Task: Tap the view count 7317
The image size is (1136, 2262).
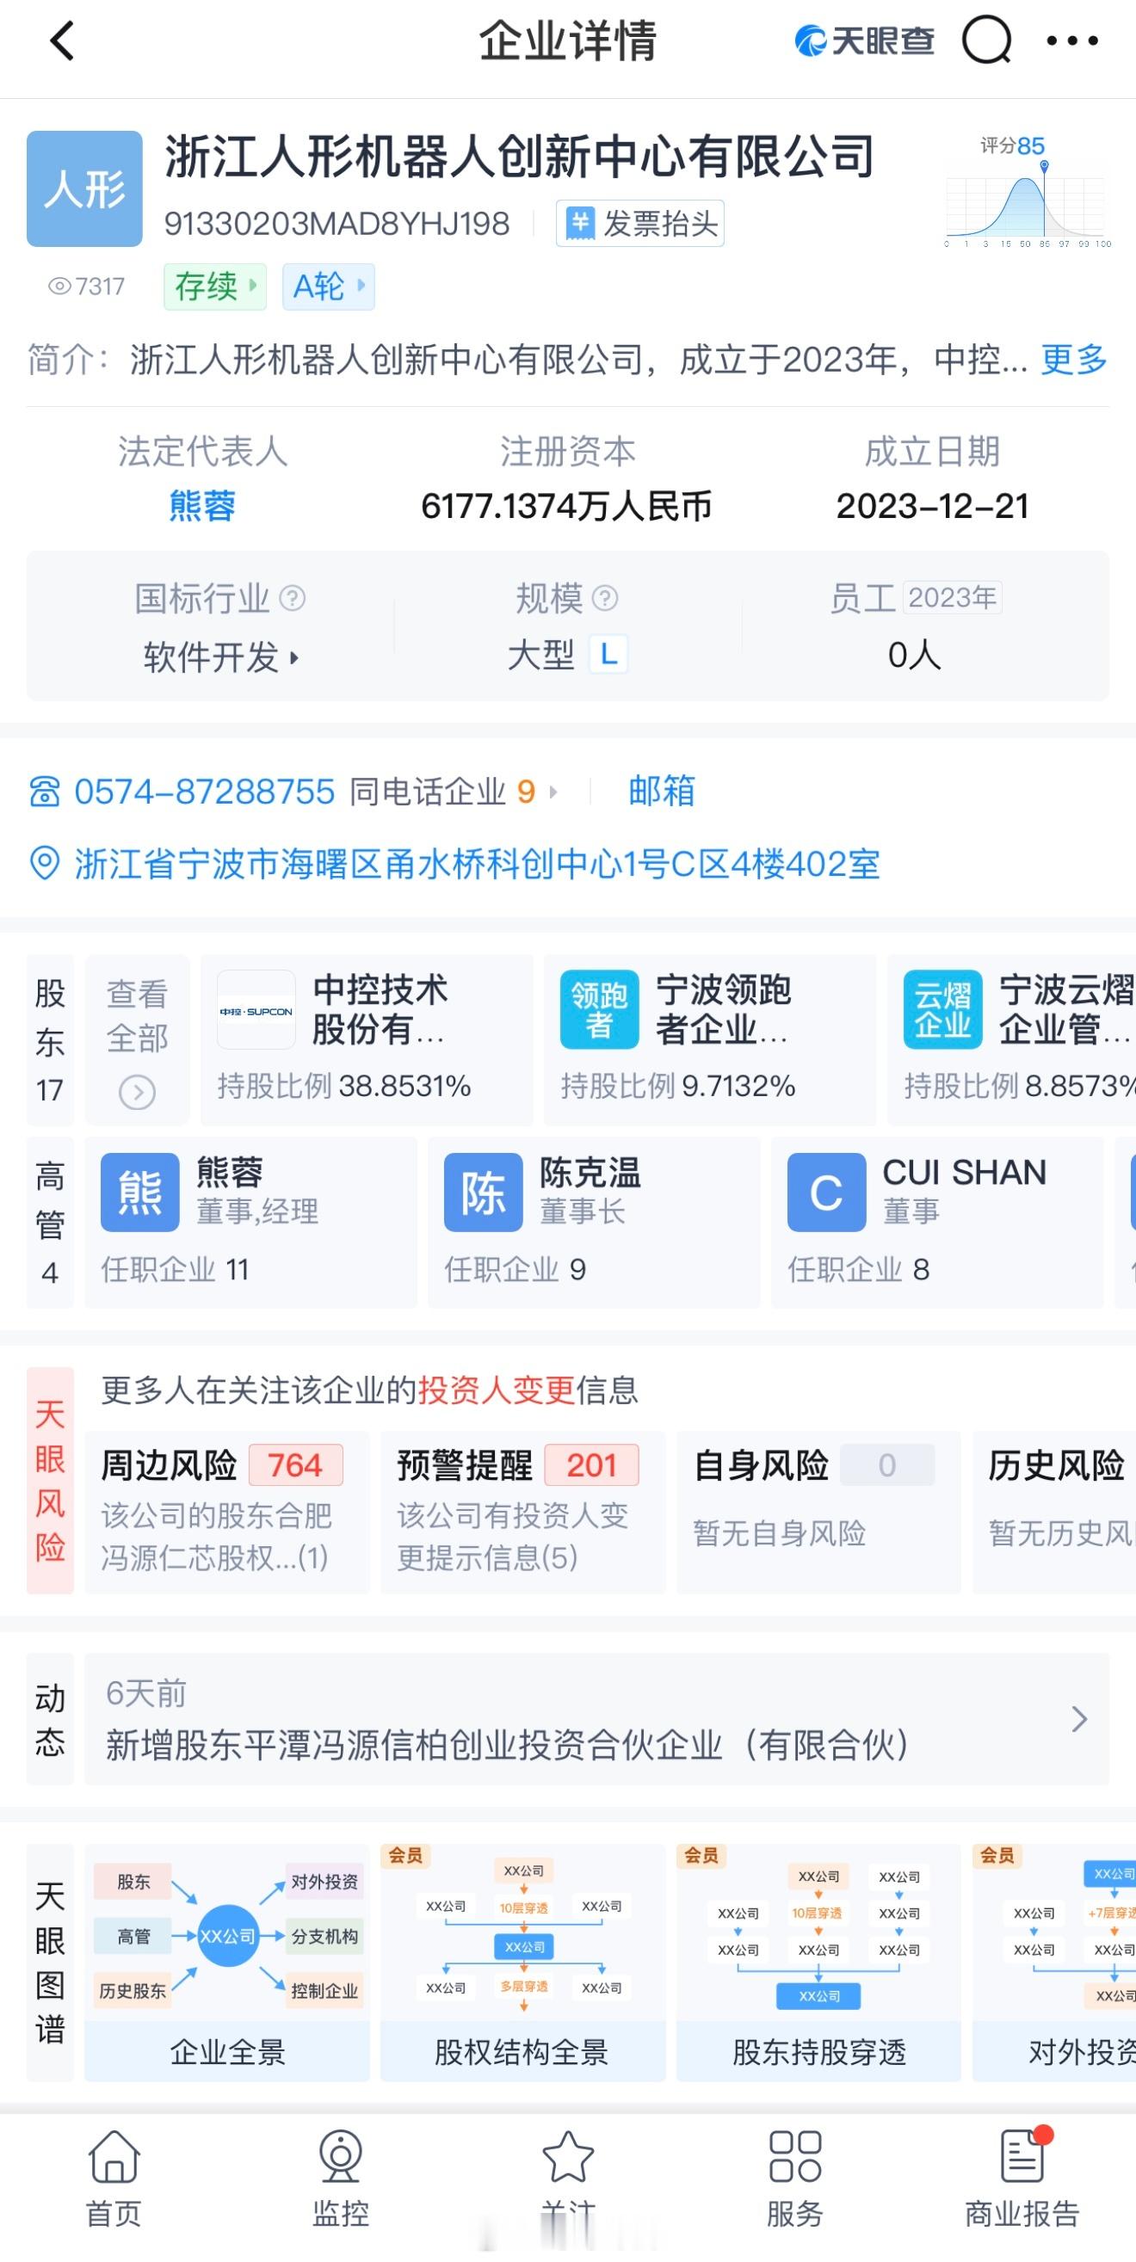Action: click(x=85, y=287)
